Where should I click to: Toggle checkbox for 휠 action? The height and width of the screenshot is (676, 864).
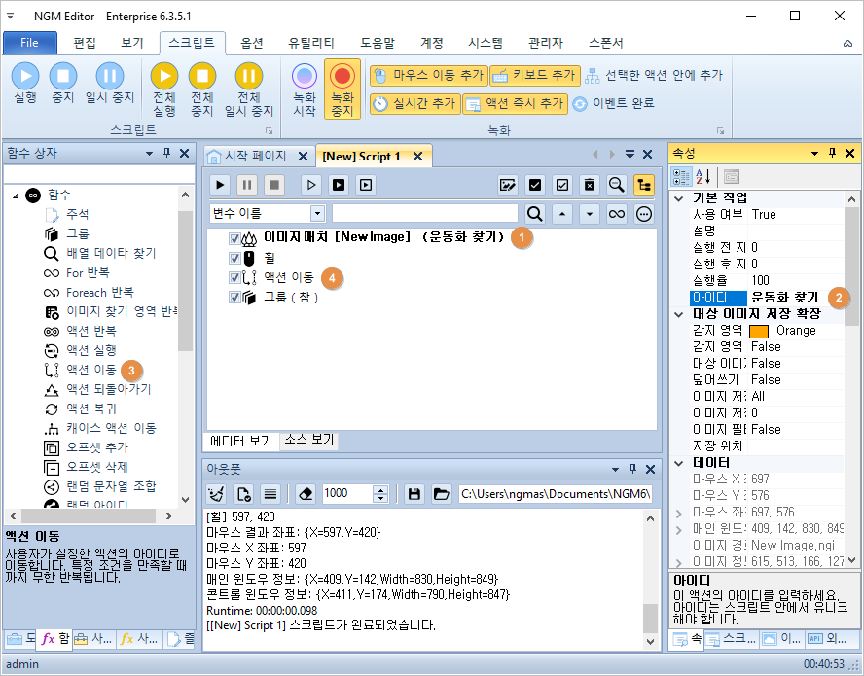(234, 258)
